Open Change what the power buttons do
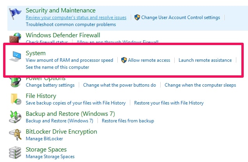Image resolution: width=248 pixels, height=162 pixels. pos(120,85)
